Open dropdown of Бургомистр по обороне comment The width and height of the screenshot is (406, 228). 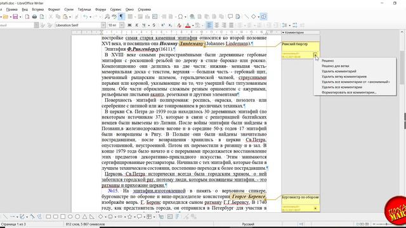(315, 208)
